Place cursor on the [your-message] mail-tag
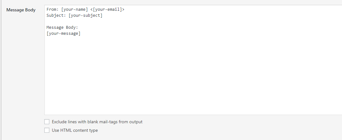 click(64, 33)
